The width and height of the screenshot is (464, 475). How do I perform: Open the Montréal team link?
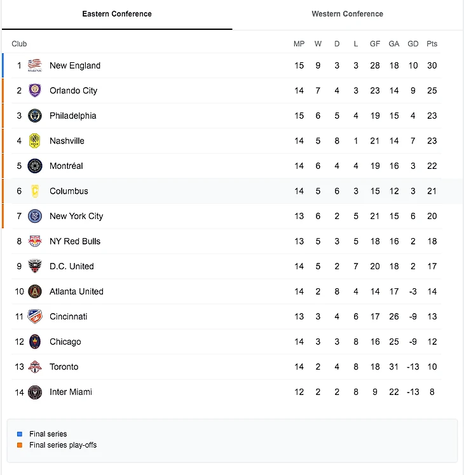point(66,166)
